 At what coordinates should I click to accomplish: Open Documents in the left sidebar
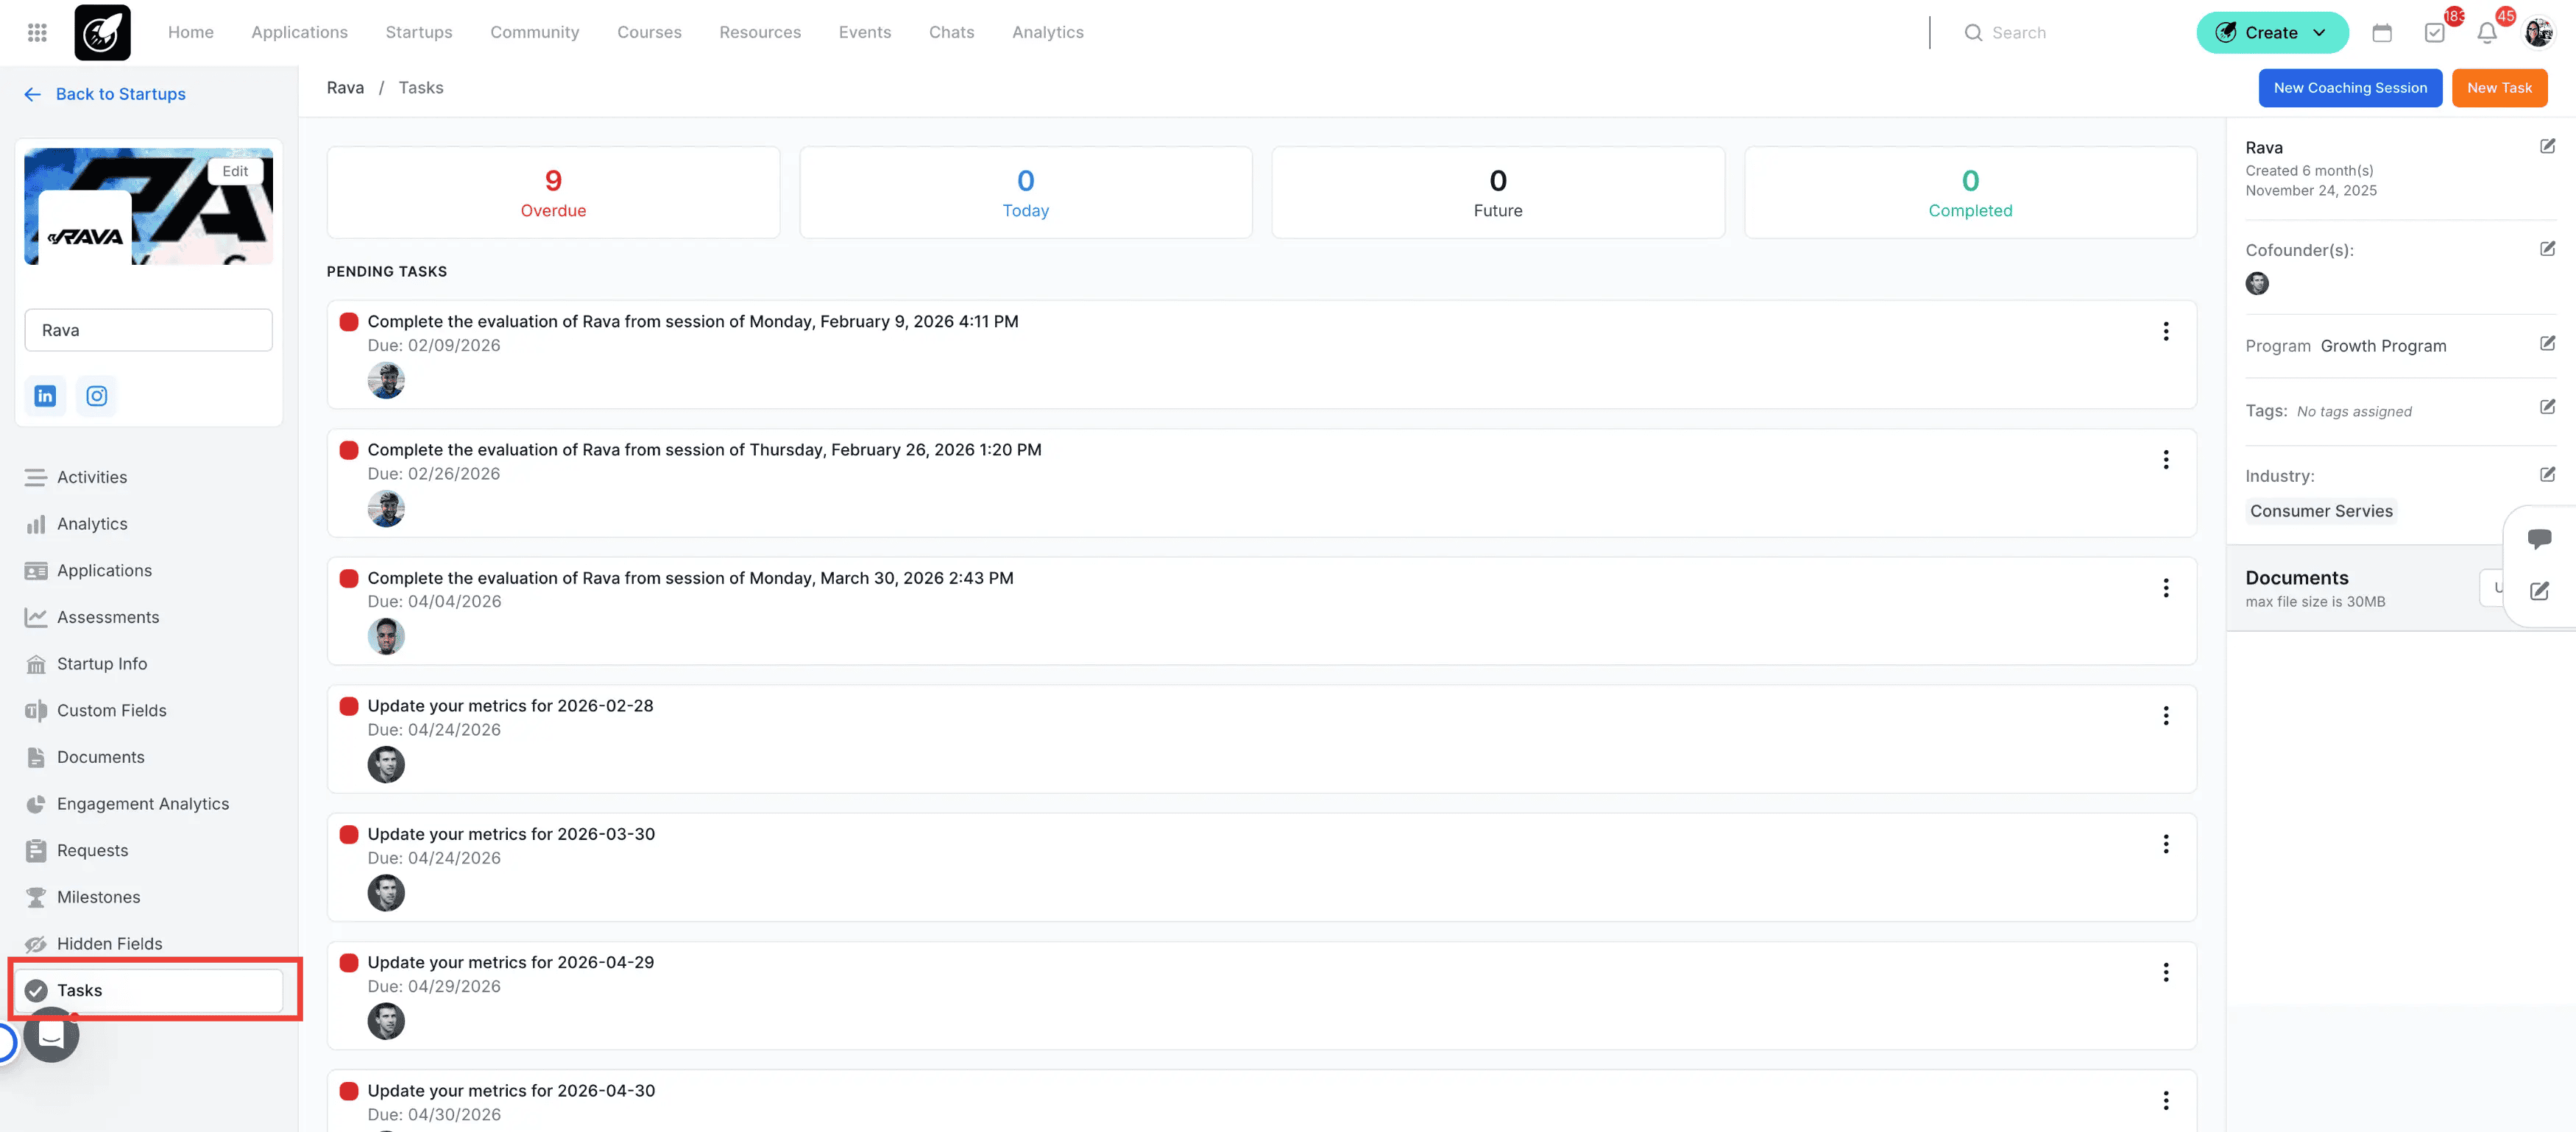pos(148,758)
